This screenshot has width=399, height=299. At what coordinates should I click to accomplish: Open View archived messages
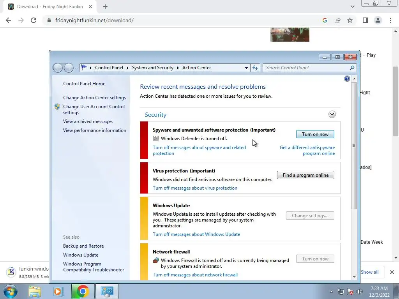pyautogui.click(x=88, y=121)
